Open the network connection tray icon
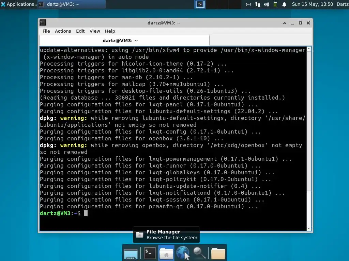Screen dimensions: 349x261 [x=248, y=4]
